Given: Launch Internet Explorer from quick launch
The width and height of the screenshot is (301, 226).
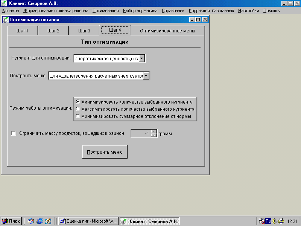Looking at the screenshot, I should (40, 221).
